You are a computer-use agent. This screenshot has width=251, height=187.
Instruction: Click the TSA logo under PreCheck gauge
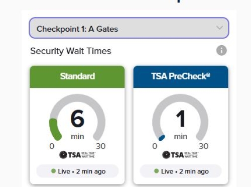(x=181, y=155)
